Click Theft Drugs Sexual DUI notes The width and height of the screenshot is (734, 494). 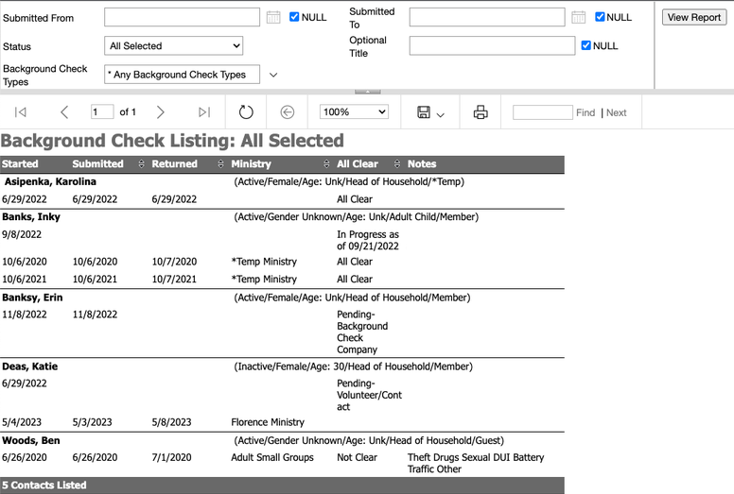(x=476, y=463)
